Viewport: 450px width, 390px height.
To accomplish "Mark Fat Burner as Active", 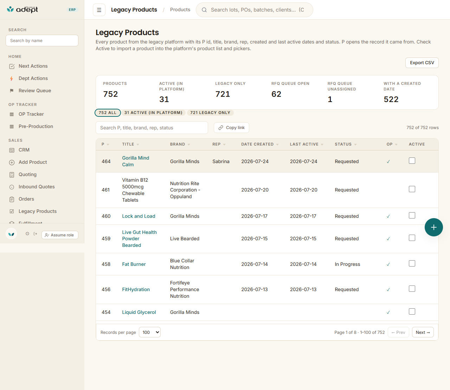I will tap(412, 263).
